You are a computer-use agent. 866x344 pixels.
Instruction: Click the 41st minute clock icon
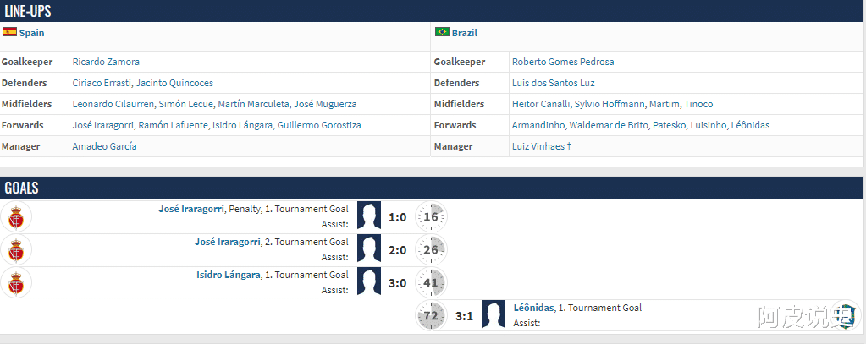[x=431, y=282]
